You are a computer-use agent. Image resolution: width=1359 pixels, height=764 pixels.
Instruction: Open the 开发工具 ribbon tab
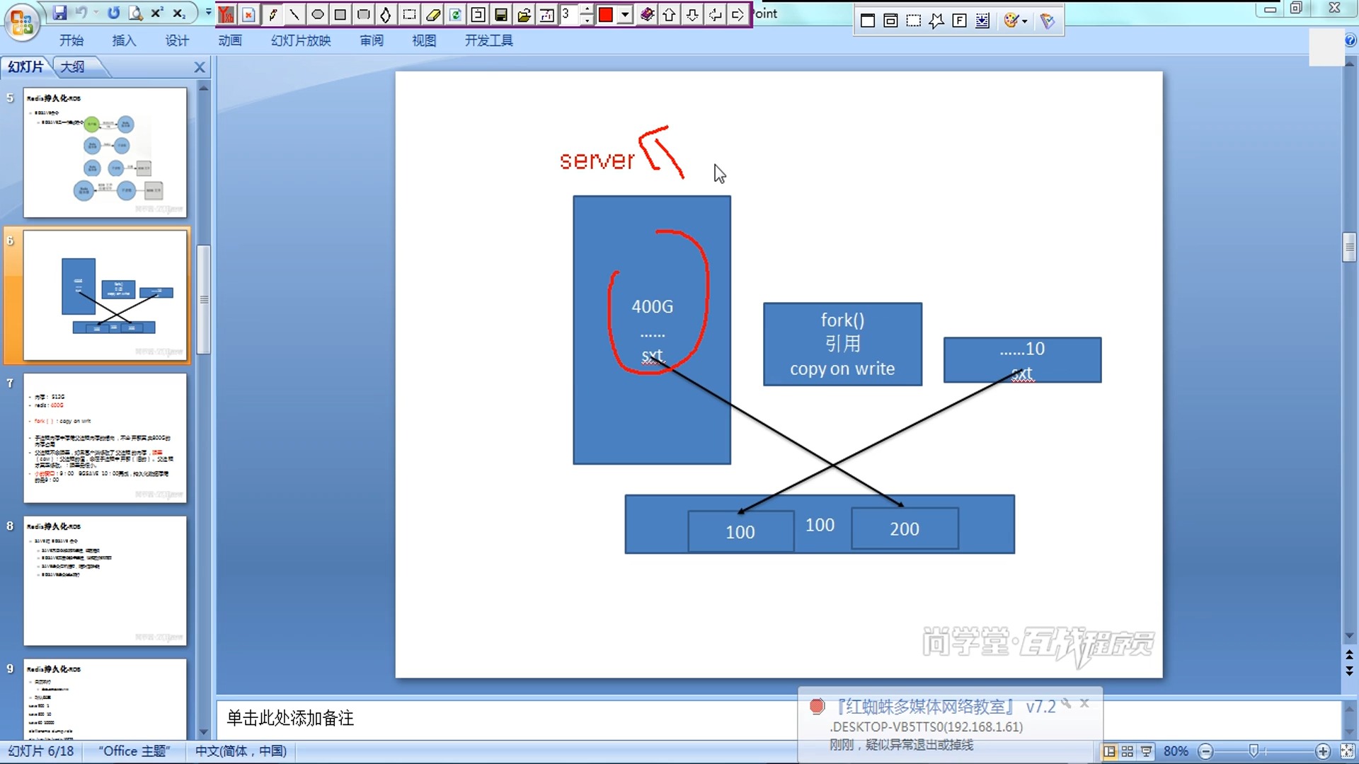click(489, 40)
